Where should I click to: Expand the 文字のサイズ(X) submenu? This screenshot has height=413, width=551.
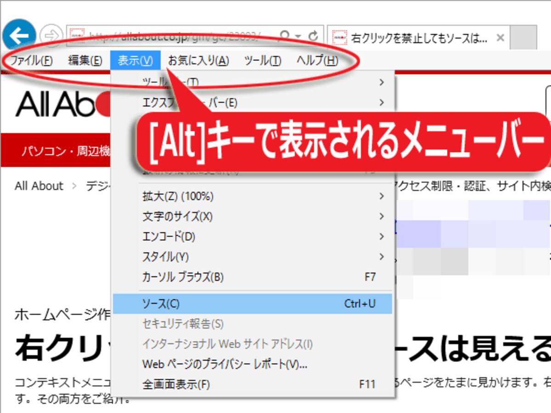[x=253, y=216]
